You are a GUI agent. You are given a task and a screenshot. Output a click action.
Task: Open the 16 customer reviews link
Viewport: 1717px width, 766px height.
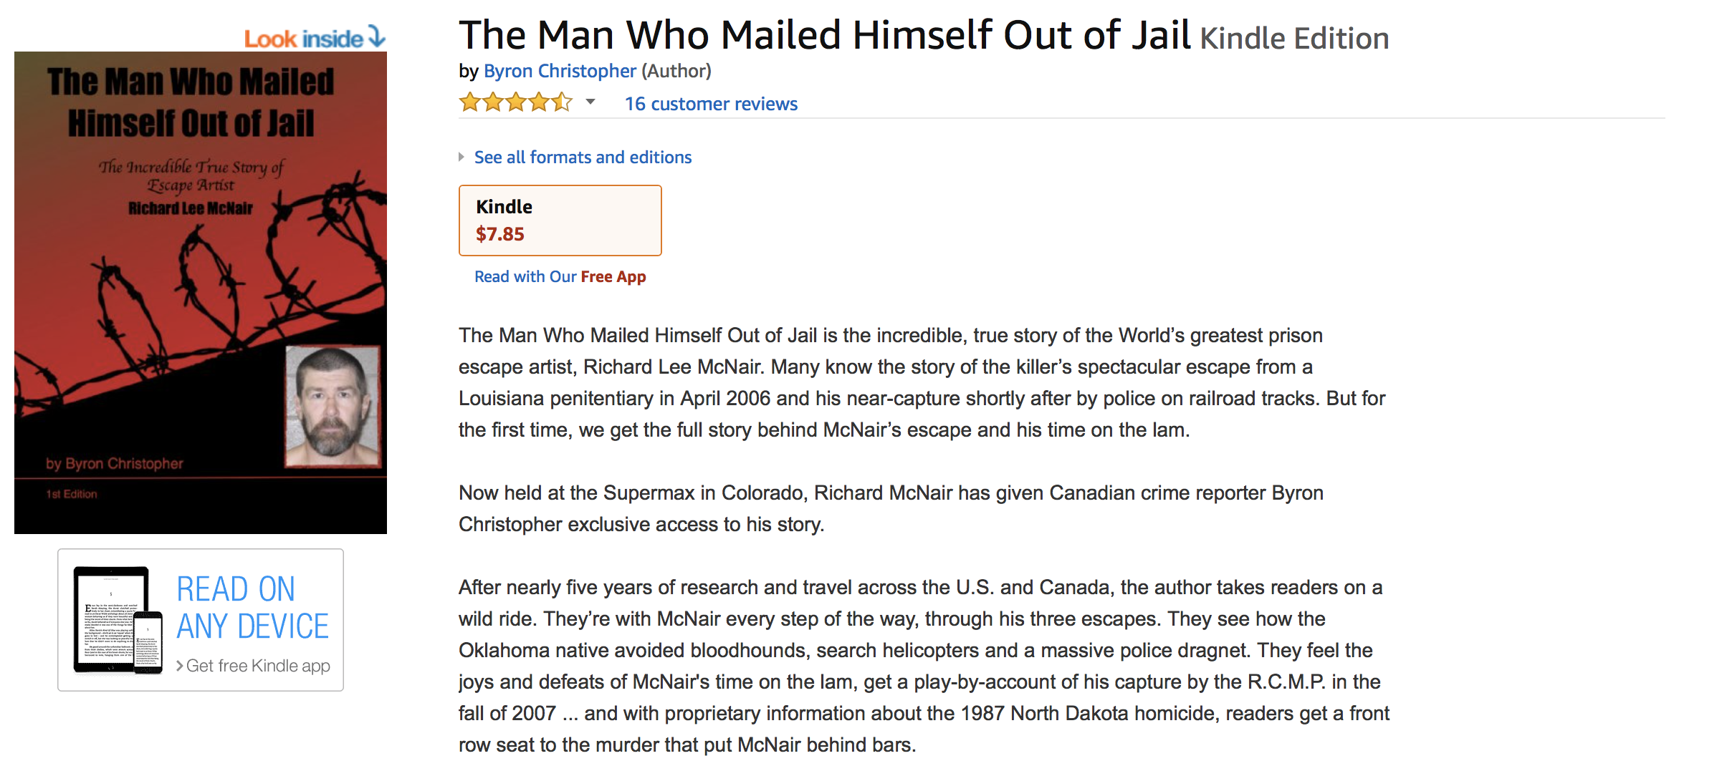711,104
